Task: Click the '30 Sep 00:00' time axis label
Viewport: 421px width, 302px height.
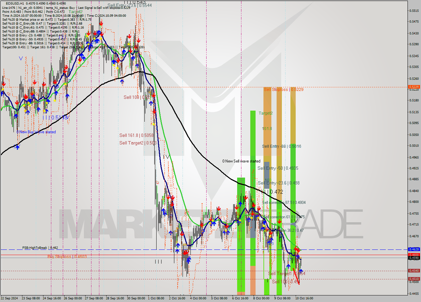Action: [x=136, y=298]
